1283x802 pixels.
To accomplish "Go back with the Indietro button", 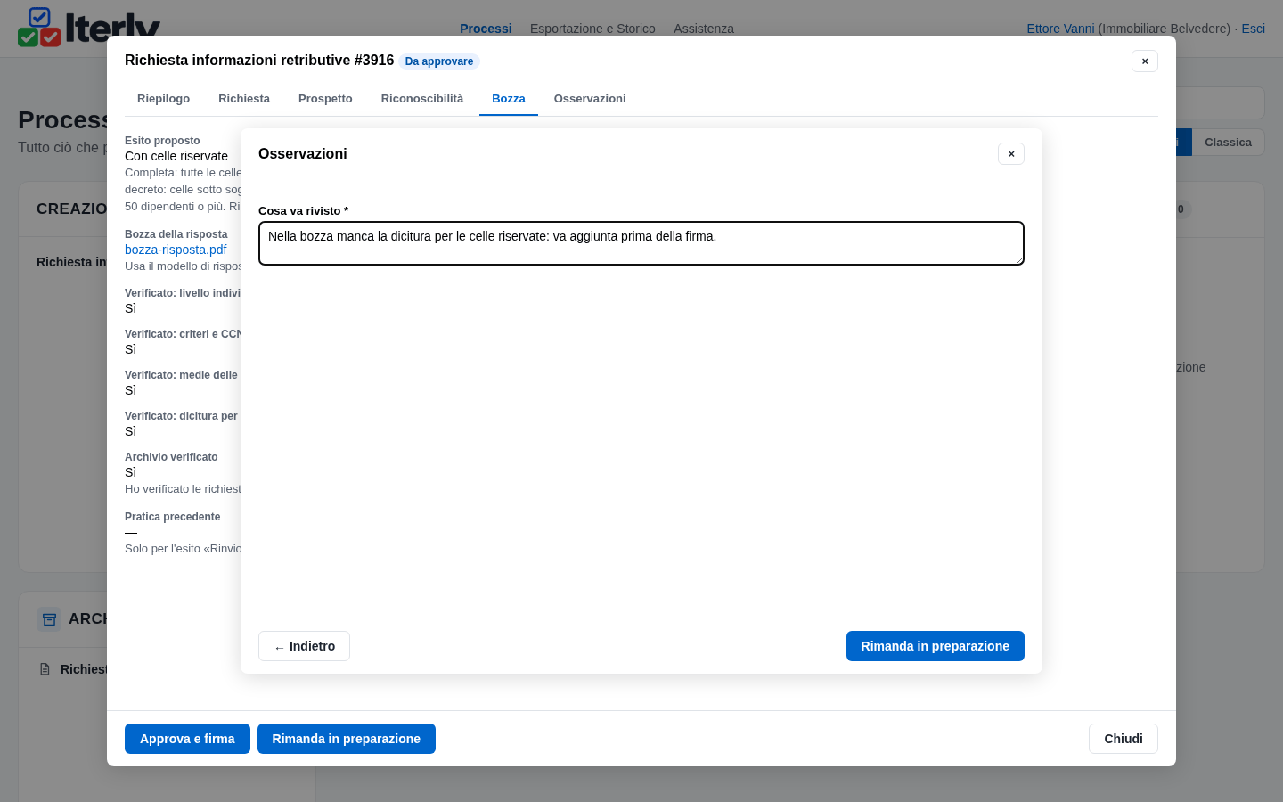I will (304, 646).
